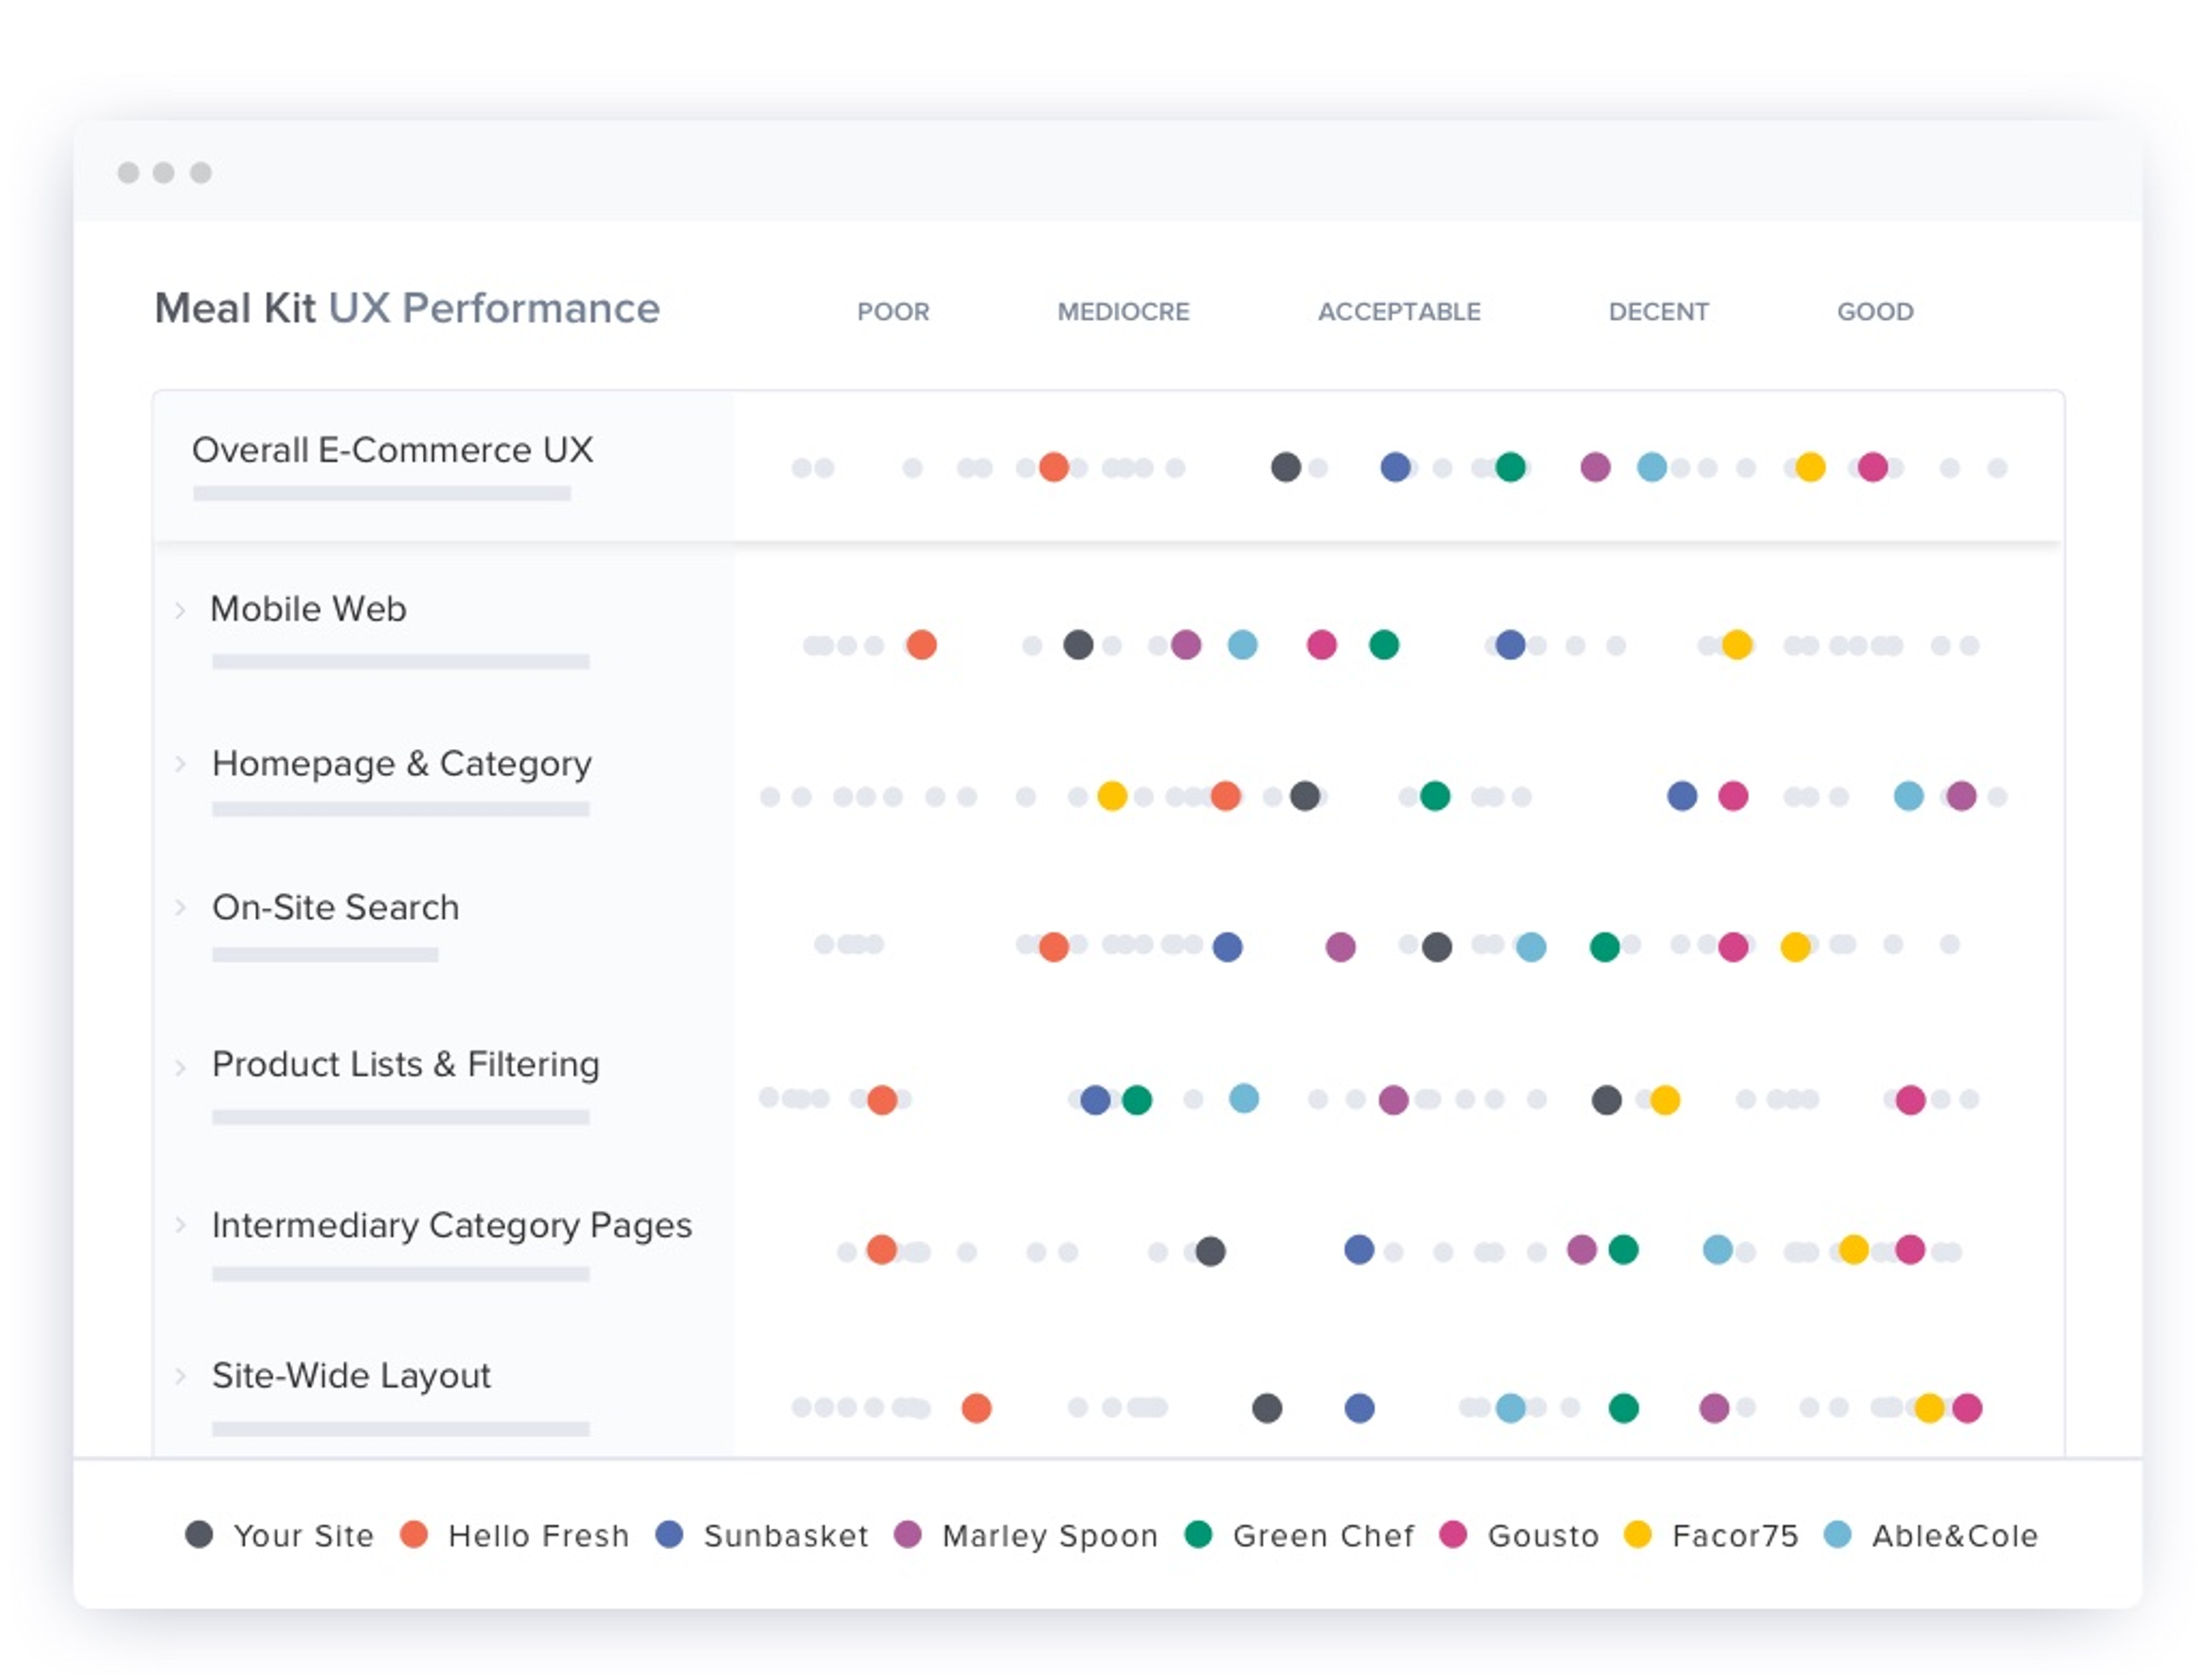
Task: Click the Gousto pink legend swatch
Action: pyautogui.click(x=1453, y=1534)
